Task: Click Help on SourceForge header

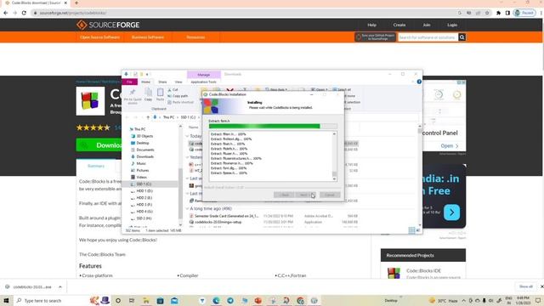Action: click(x=372, y=25)
